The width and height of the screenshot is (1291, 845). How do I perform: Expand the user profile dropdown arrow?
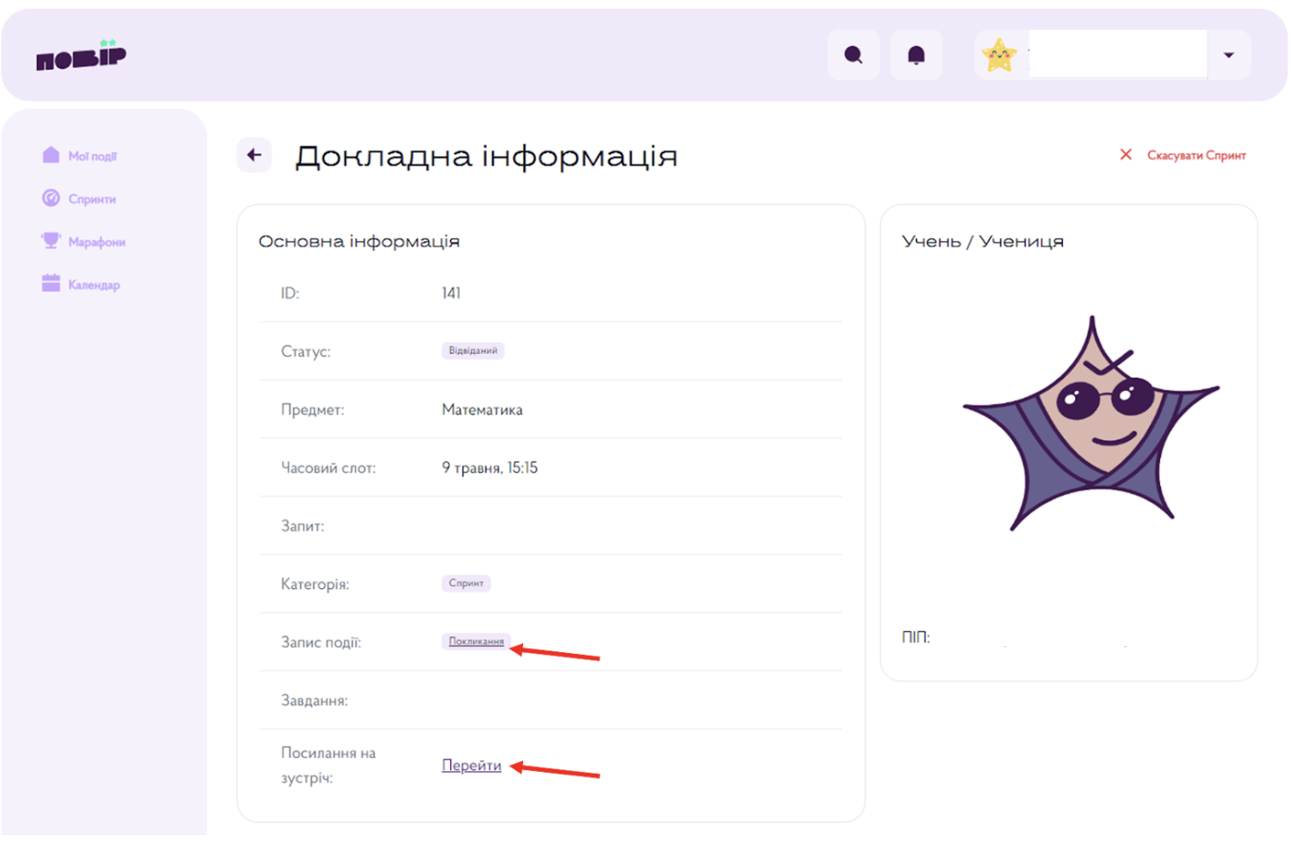point(1228,55)
